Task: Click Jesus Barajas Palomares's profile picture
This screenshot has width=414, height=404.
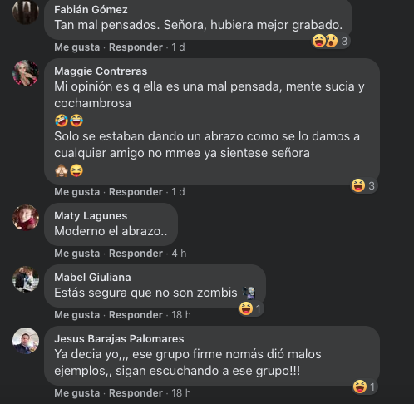Action: point(26,341)
